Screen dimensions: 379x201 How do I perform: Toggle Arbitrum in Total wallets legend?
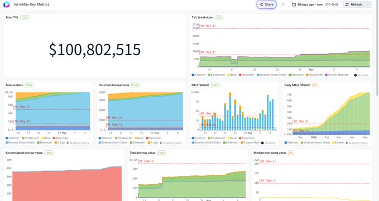[12, 138]
